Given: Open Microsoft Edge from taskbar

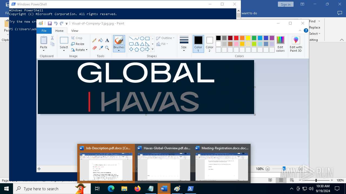Looking at the screenshot, I should [x=111, y=189].
